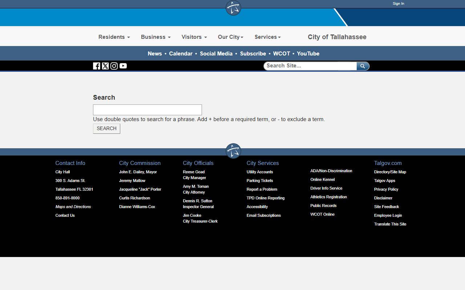This screenshot has height=290, width=465.
Task: Click the star logo above the footer
Action: pyautogui.click(x=233, y=151)
